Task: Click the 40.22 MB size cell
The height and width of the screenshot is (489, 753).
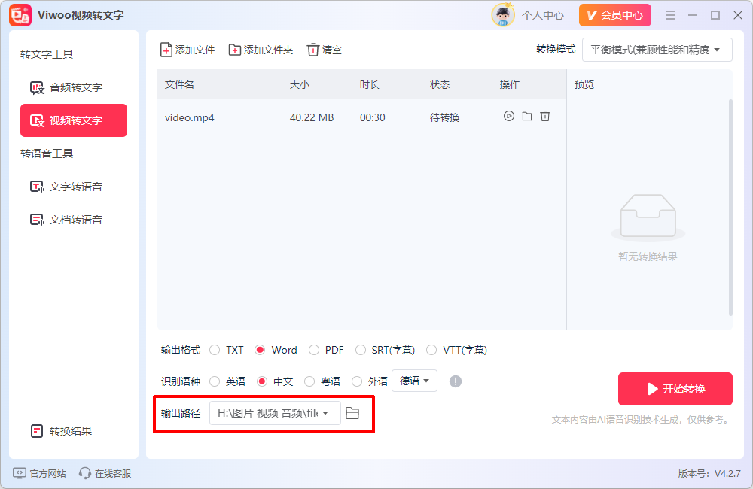Action: tap(312, 117)
